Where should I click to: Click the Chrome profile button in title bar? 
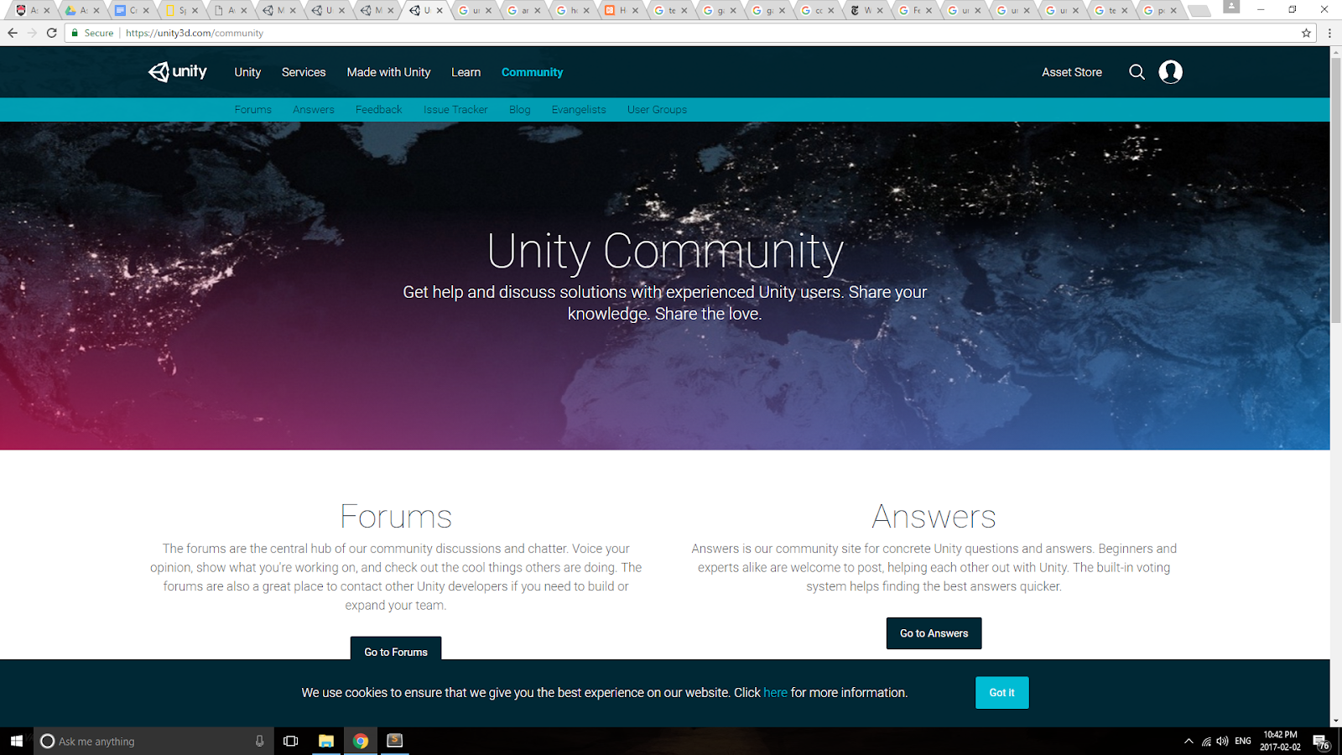click(x=1231, y=7)
